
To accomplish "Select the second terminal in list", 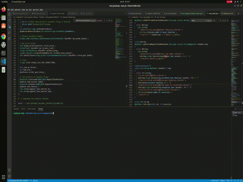I will coord(237,115).
